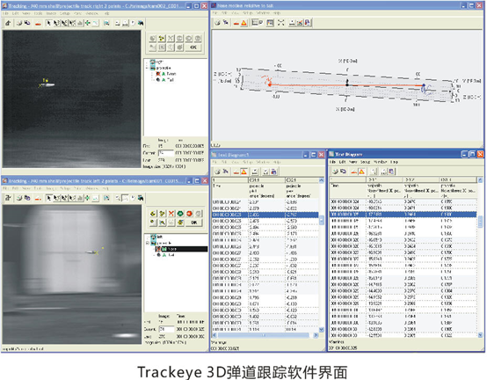Select the Tail point in the left-track tree
This screenshot has height=380, width=487.
[171, 255]
